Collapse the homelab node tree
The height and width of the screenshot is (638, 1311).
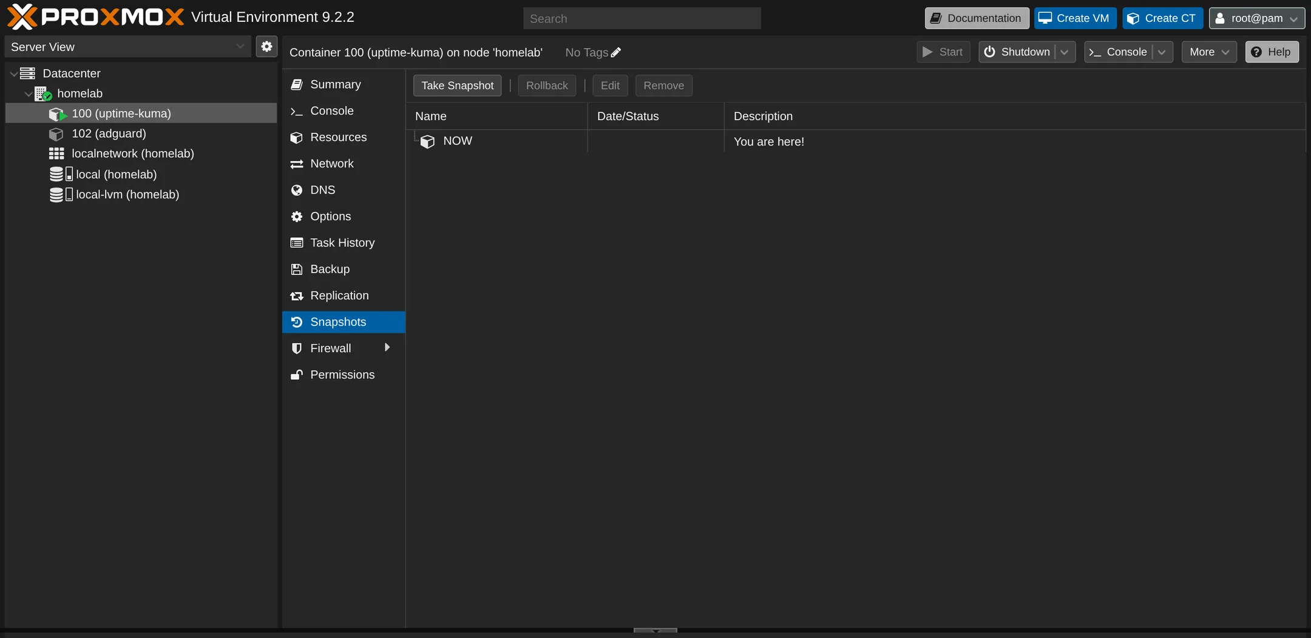coord(28,93)
